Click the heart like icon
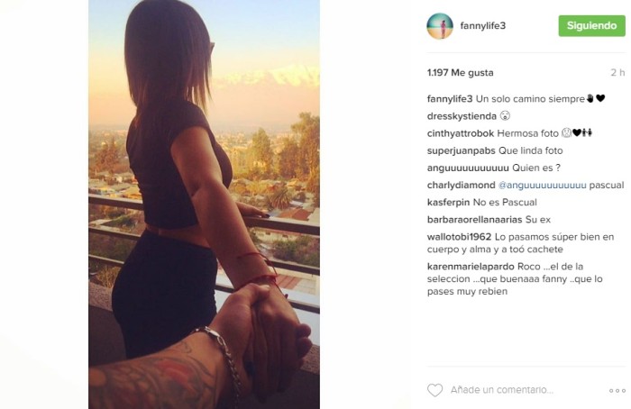Viewport: 631px width, 409px height. point(434,390)
